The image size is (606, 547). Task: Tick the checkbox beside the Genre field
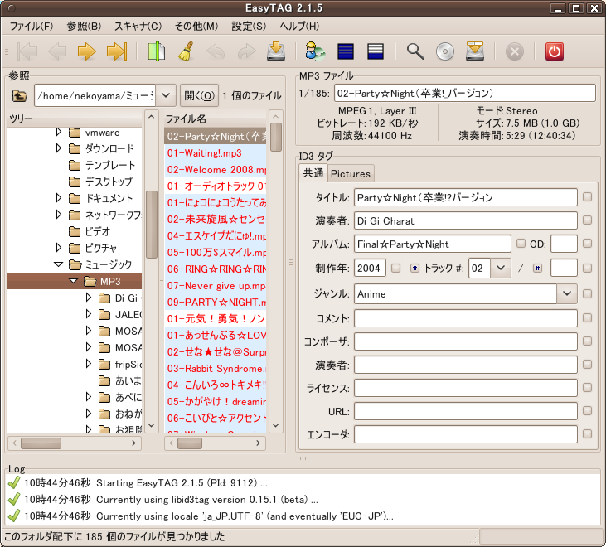[587, 293]
